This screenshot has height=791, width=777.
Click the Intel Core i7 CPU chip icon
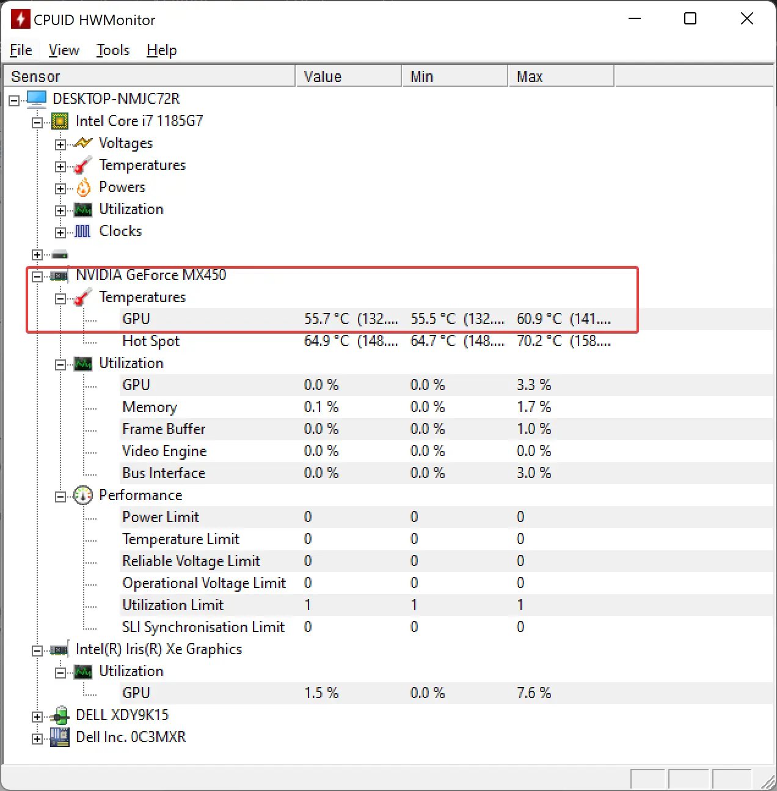(60, 121)
